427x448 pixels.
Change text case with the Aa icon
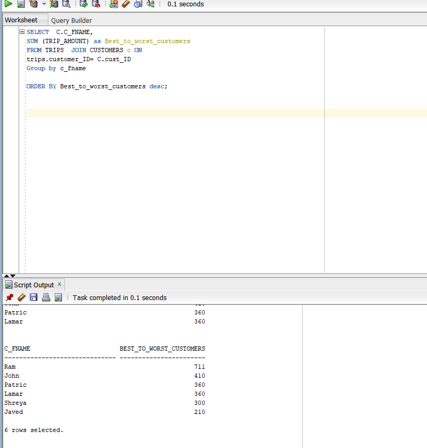150,4
